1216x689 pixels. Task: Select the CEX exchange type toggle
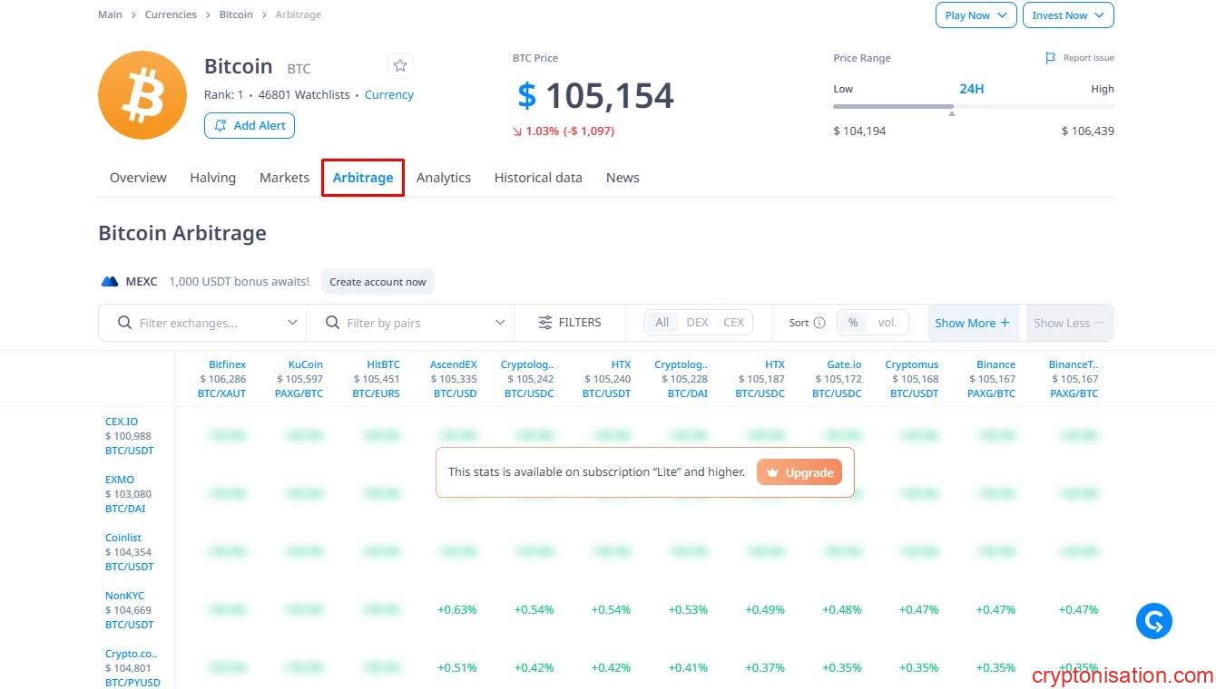[x=733, y=323]
